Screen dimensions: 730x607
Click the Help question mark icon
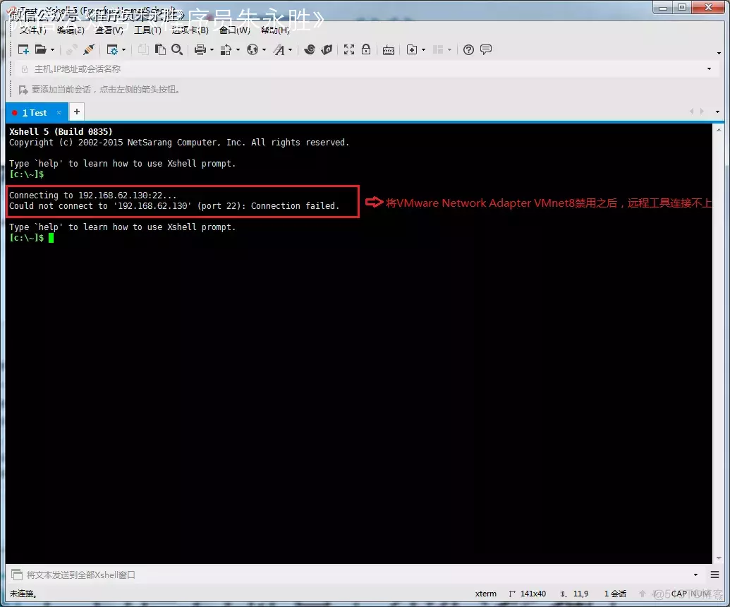468,49
